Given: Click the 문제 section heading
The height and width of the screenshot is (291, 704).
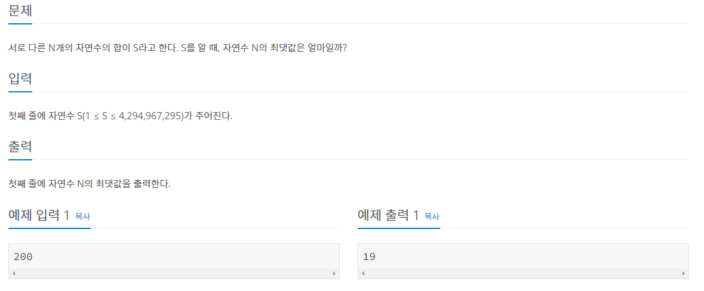Looking at the screenshot, I should [x=20, y=11].
